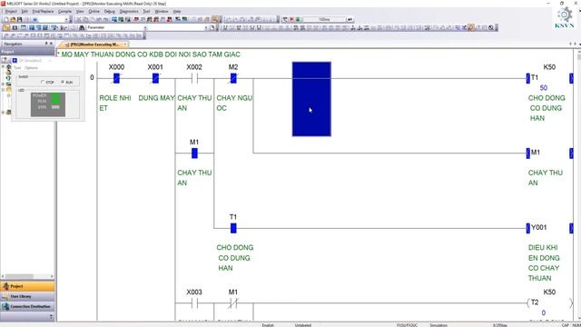
Task: Click the T1 current value 50
Action: (x=543, y=88)
